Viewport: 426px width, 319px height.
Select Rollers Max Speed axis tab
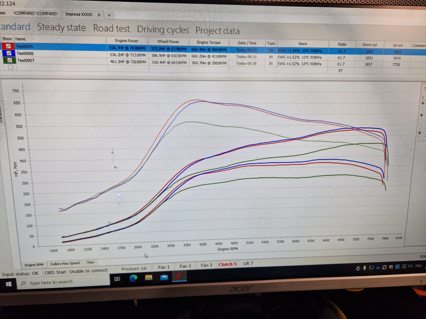pos(65,263)
